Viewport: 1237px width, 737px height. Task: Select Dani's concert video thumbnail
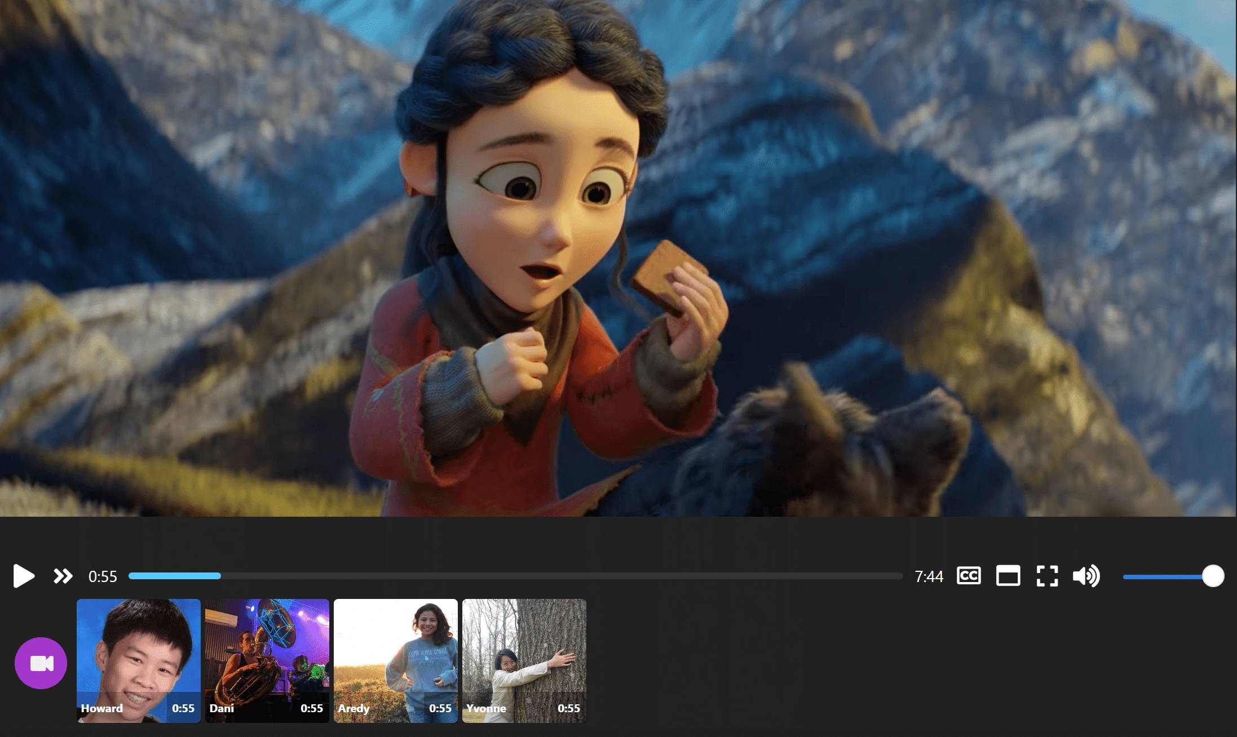pos(267,654)
